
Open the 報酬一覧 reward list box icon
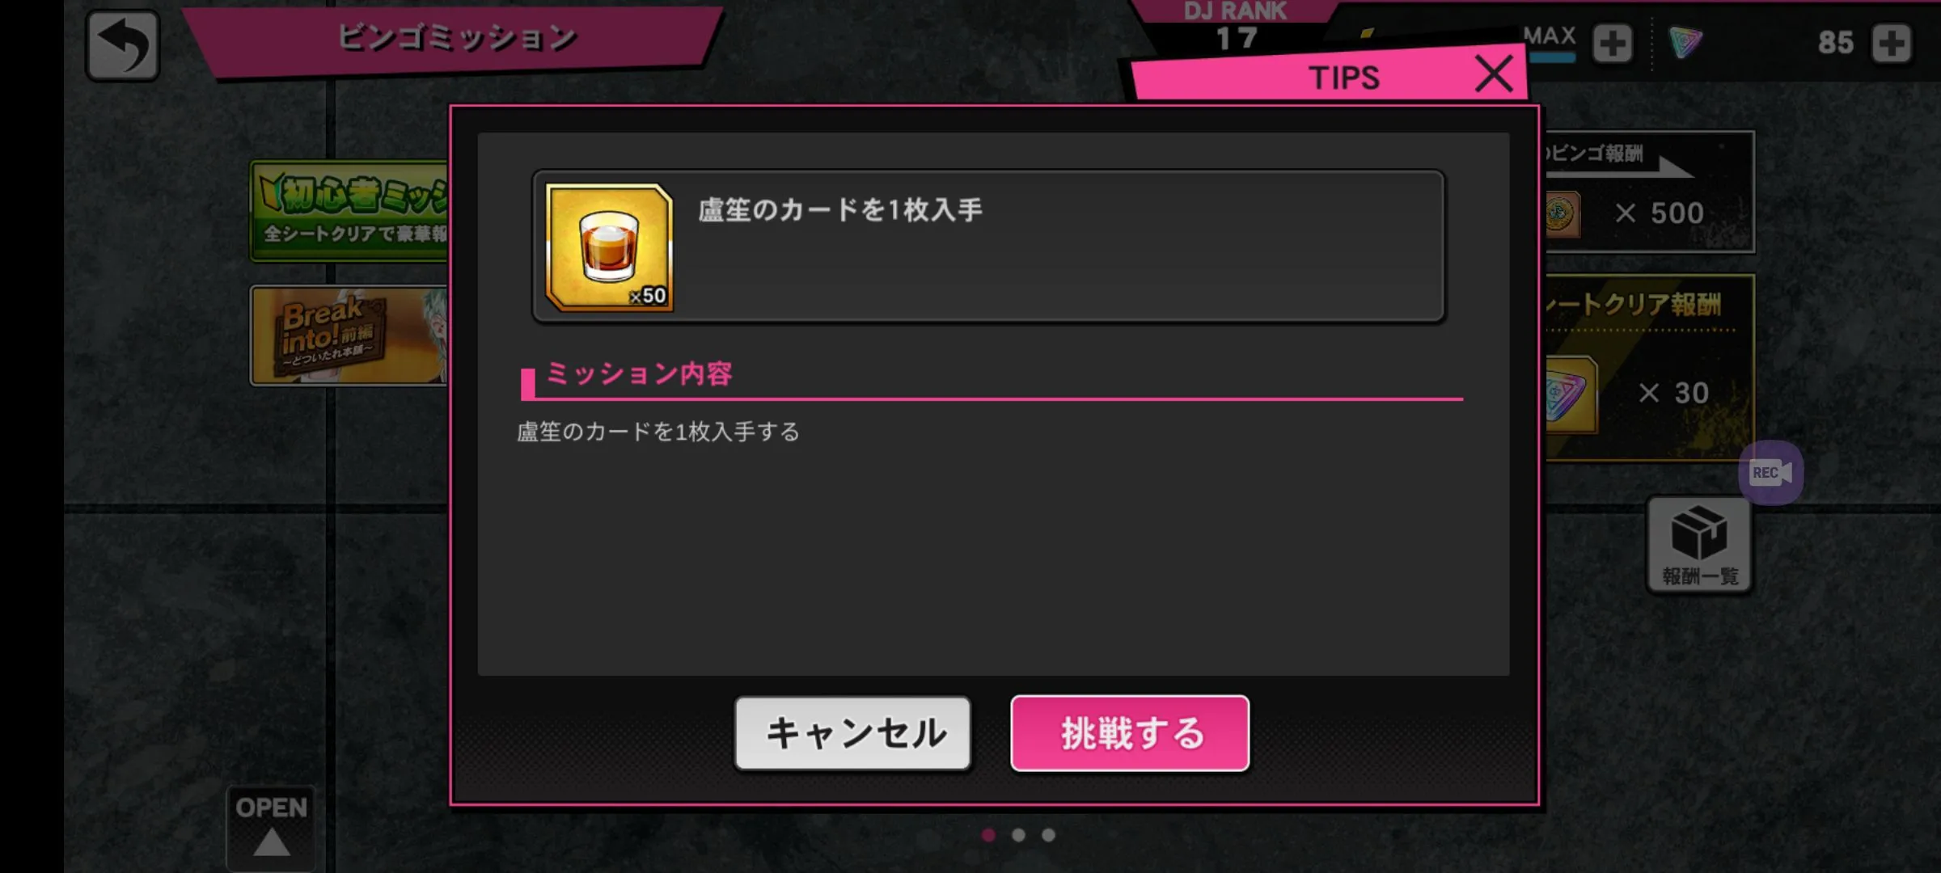pyautogui.click(x=1699, y=544)
